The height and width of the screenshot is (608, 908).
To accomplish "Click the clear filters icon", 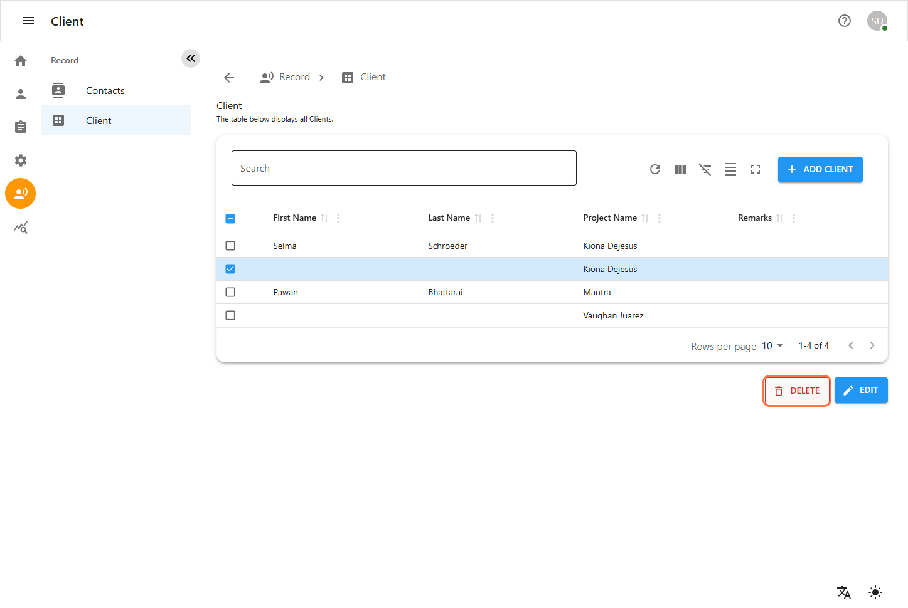I will pos(705,169).
